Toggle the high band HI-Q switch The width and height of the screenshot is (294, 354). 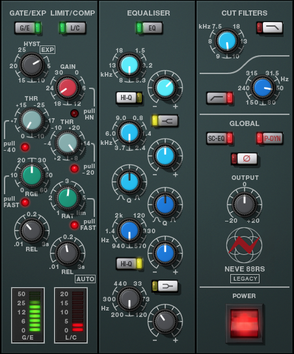pos(129,98)
